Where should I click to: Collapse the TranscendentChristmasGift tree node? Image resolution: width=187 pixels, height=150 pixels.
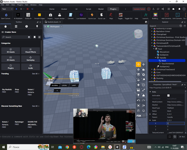(x=152, y=46)
